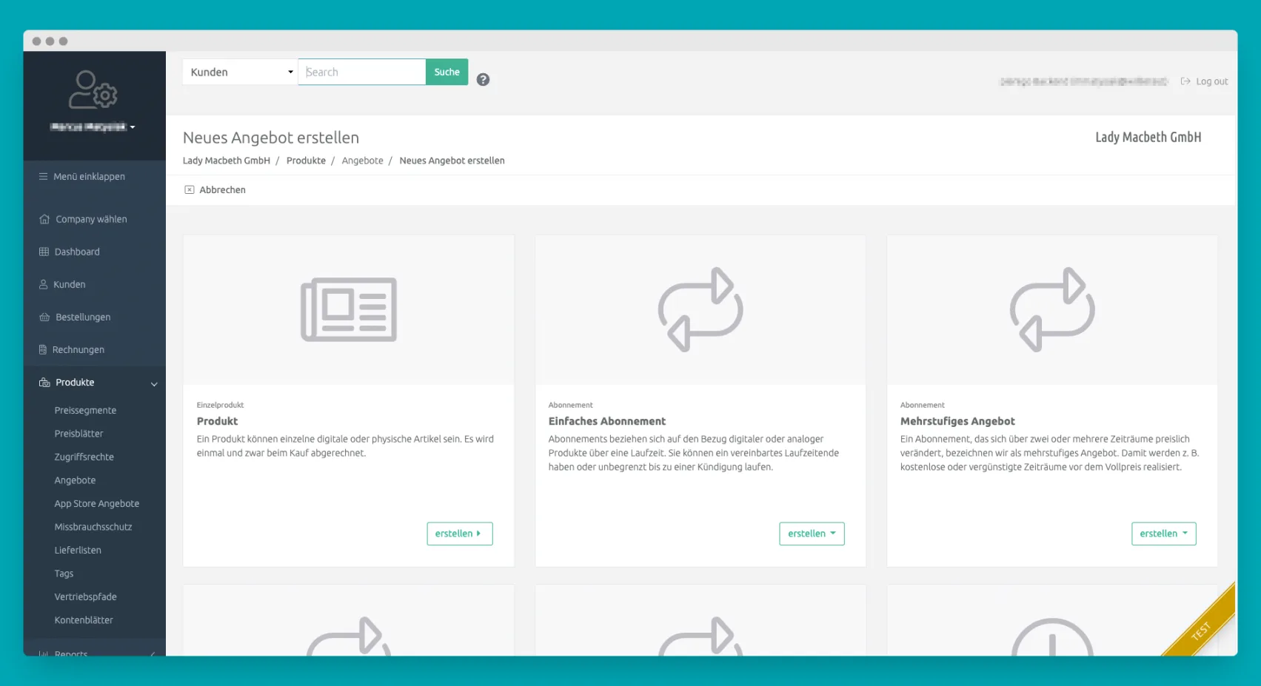Click the loop icon on Einfaches Abonnement card
1261x686 pixels.
coord(700,309)
